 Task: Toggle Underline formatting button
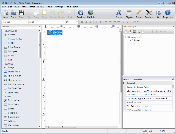coord(90,22)
